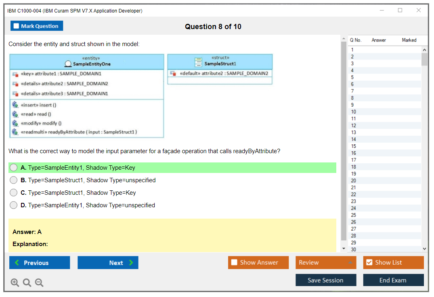
Task: Click the SampleStruct1 struct icon in diagram
Action: tap(198, 61)
